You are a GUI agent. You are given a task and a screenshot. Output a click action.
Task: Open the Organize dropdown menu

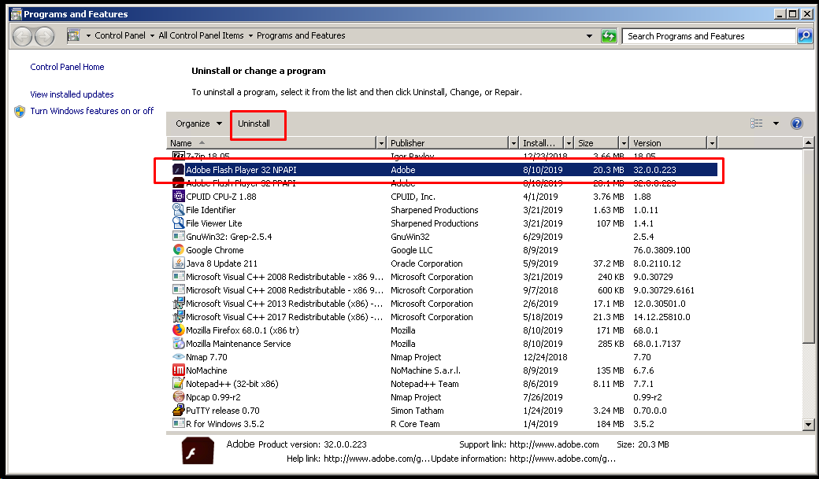198,123
